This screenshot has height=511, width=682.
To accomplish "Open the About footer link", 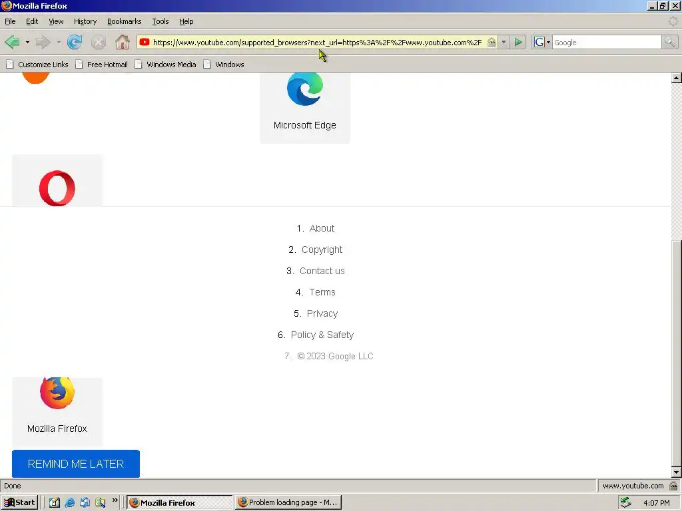I will [x=322, y=228].
